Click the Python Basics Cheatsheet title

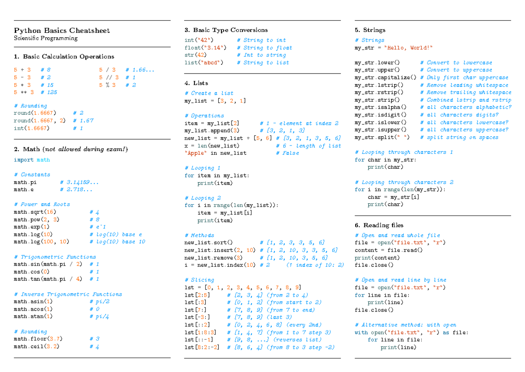[x=62, y=31]
